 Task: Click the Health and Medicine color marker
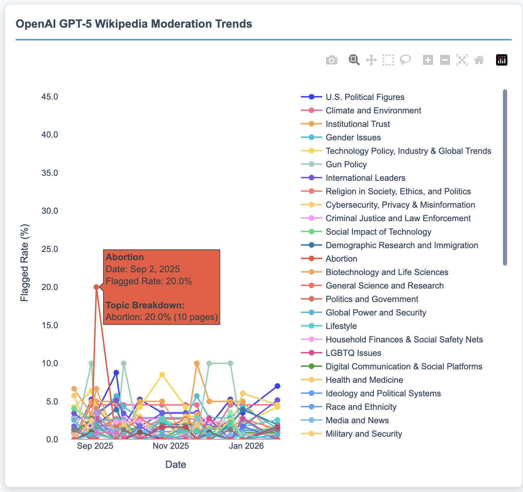311,380
